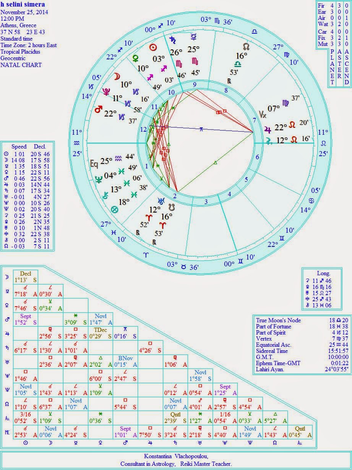Select the Ceres glyph at 12° Leo

(x=269, y=140)
